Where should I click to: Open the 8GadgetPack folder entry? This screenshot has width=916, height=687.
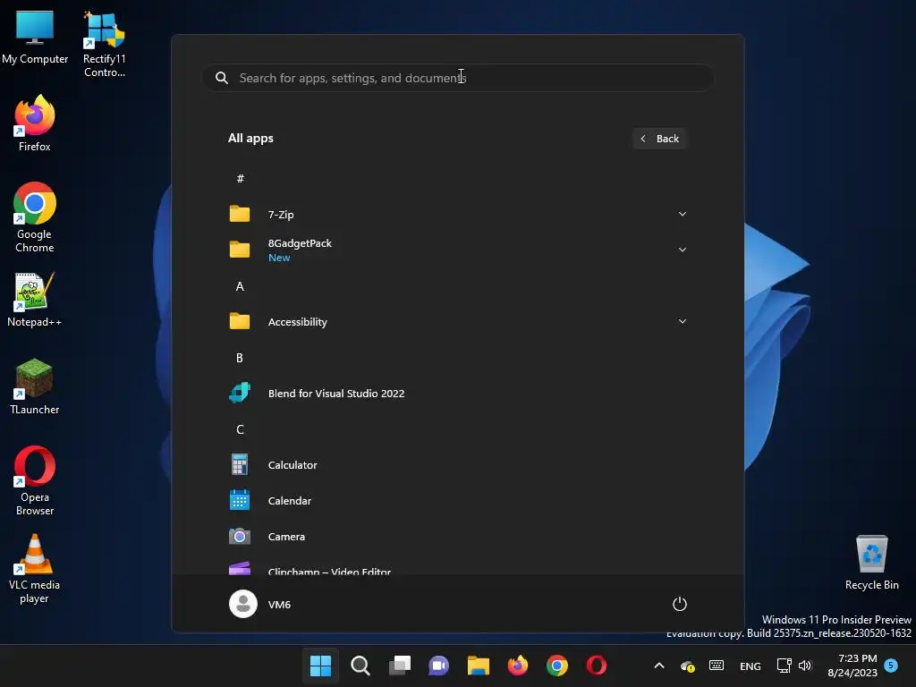pos(457,250)
